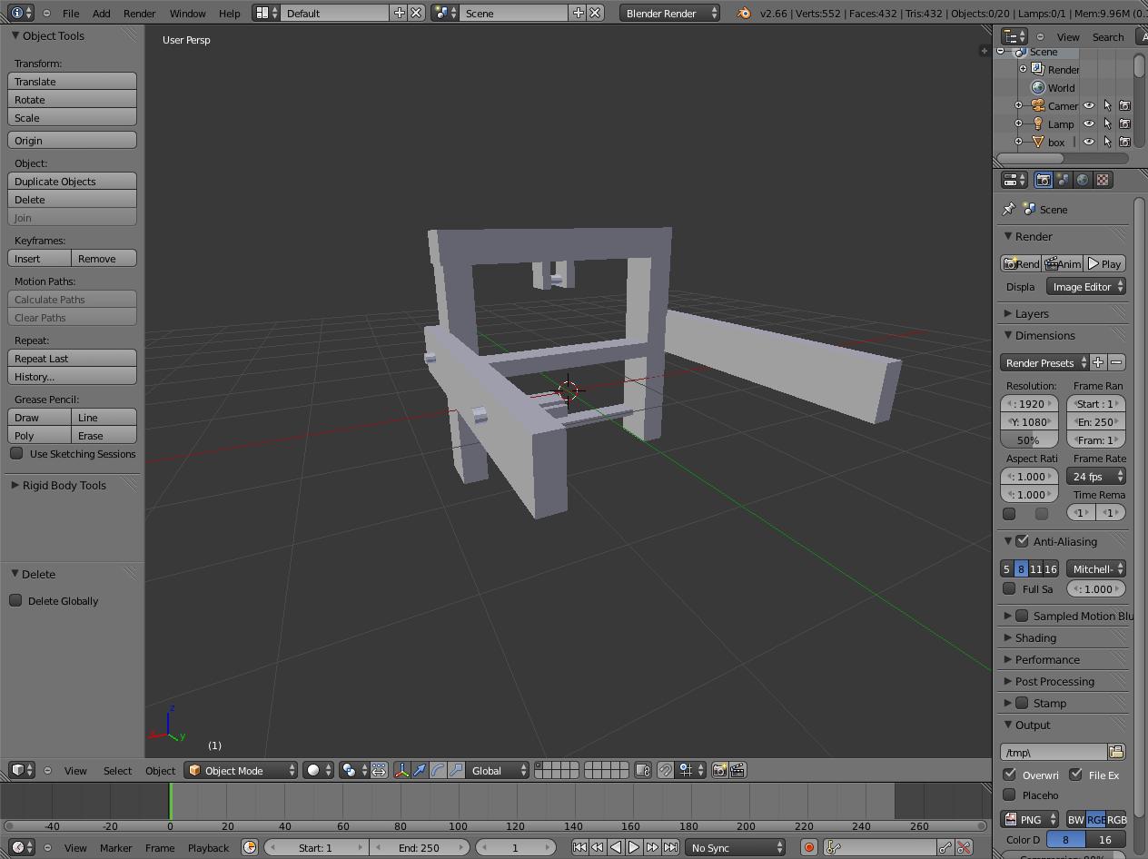This screenshot has height=859, width=1148.
Task: Toggle the use preview range clock icon
Action: (x=250, y=847)
